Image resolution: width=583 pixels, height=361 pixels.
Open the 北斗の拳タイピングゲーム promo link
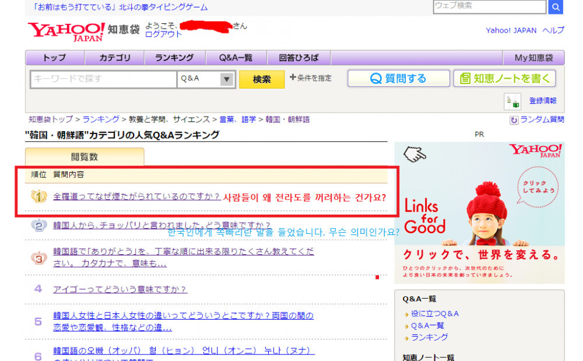pos(120,7)
